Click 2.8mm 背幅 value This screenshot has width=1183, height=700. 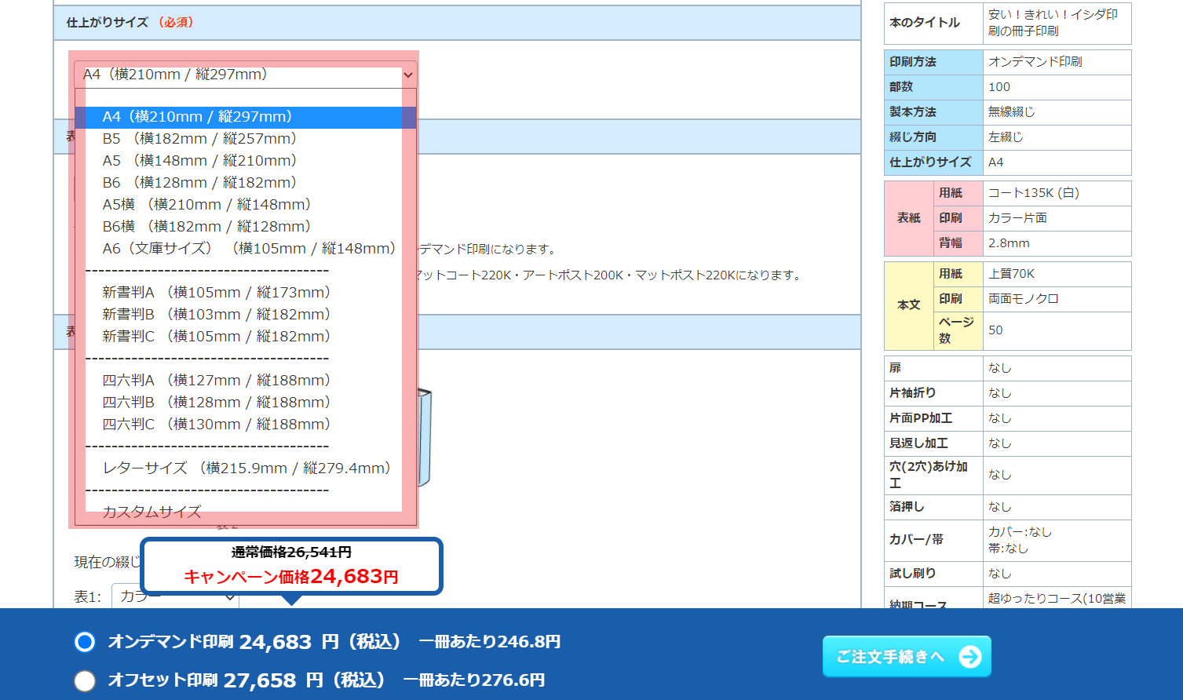point(1009,243)
